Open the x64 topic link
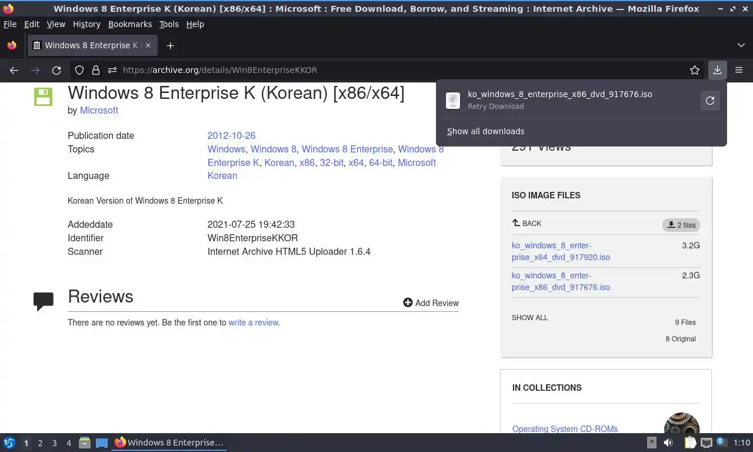 click(x=356, y=162)
